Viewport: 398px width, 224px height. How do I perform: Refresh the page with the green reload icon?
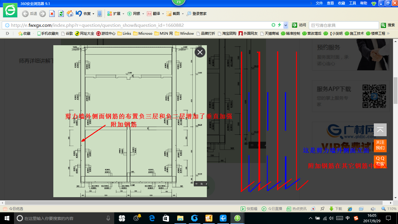point(61,14)
